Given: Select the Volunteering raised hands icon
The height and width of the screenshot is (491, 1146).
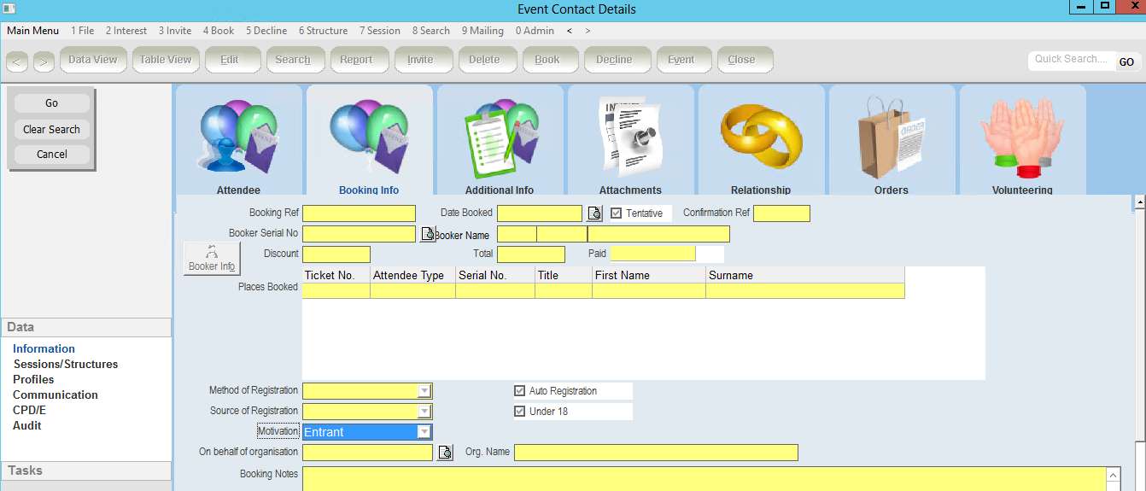Looking at the screenshot, I should (x=1022, y=138).
